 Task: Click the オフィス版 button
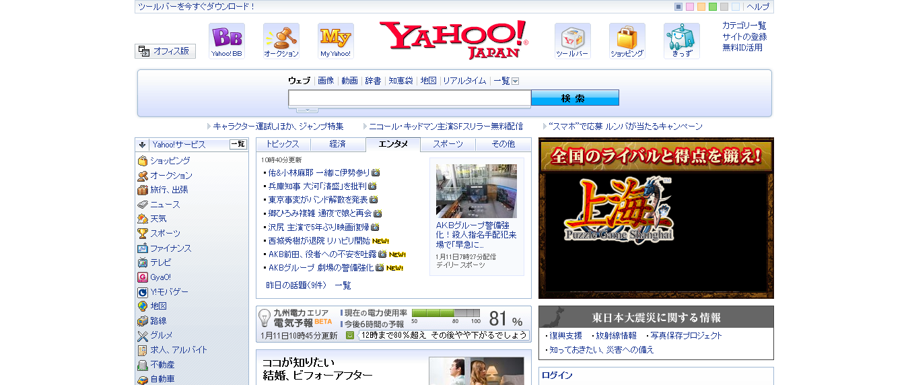[x=165, y=51]
